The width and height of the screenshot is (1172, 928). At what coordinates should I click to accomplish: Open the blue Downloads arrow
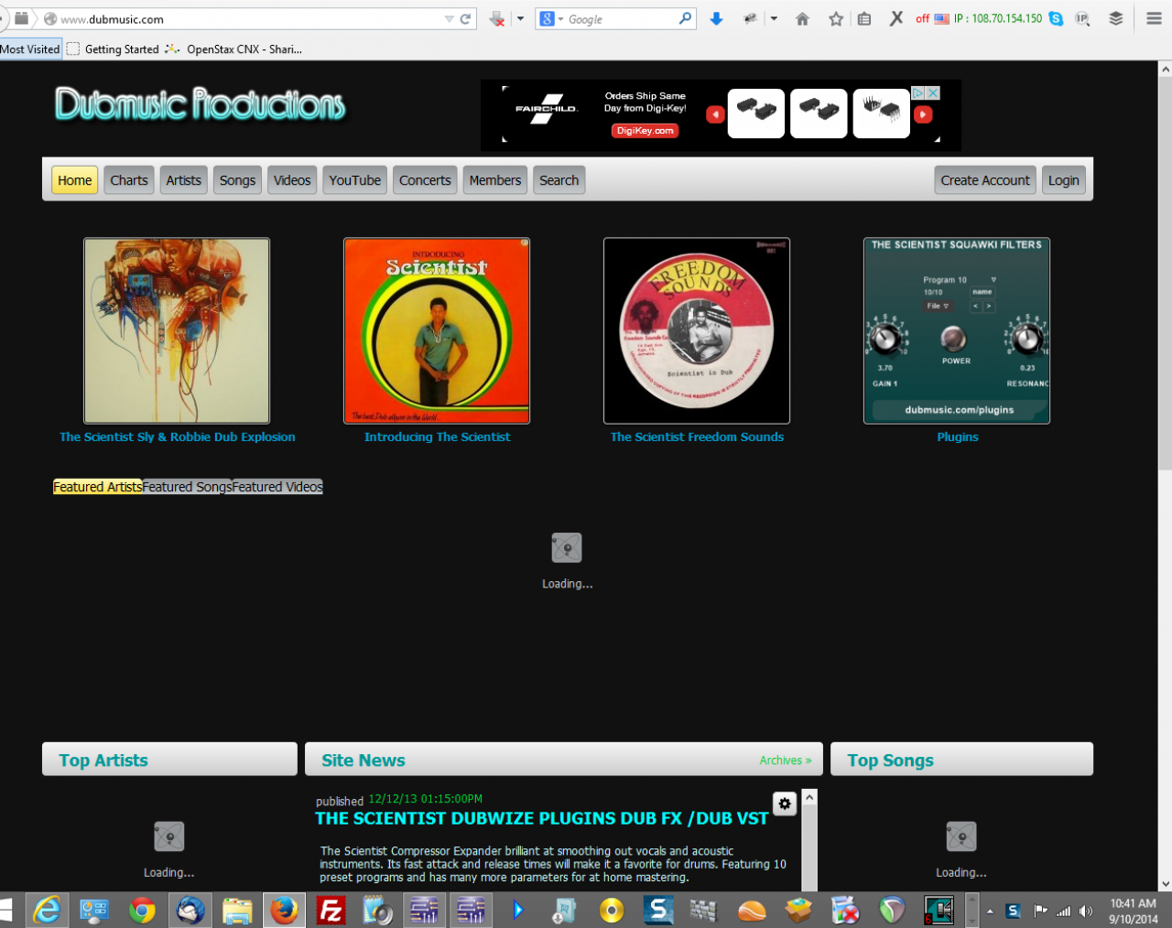(x=716, y=18)
